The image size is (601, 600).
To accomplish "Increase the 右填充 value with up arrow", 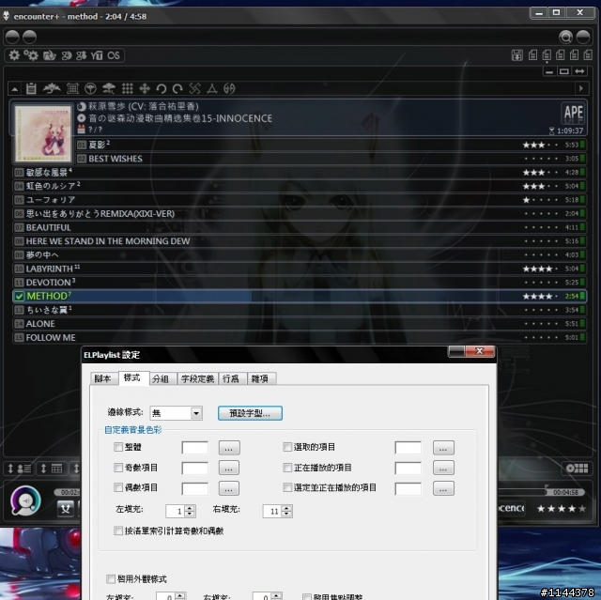I will tap(286, 508).
